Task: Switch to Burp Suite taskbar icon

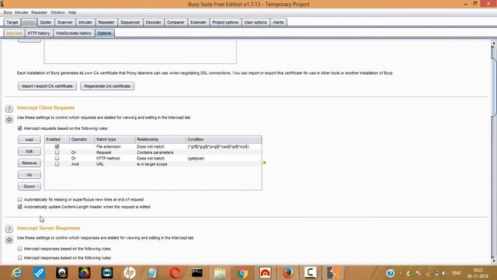Action: pyautogui.click(x=333, y=273)
